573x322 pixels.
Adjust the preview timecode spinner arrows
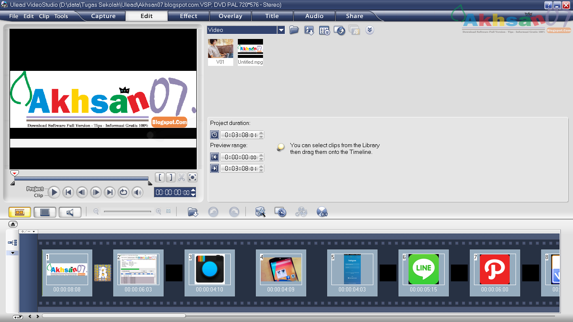(193, 192)
